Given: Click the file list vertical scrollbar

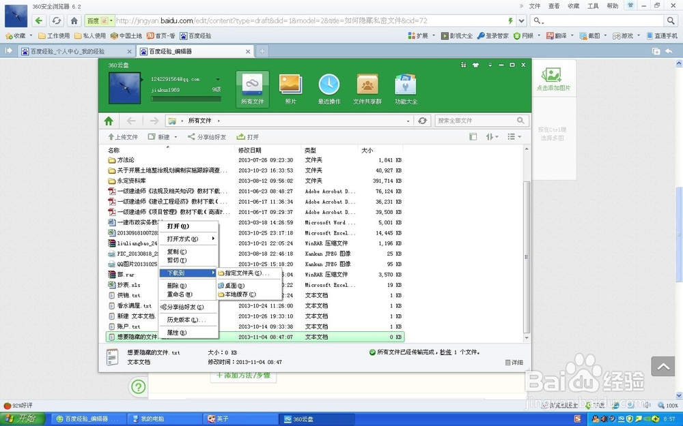Looking at the screenshot, I should pyautogui.click(x=527, y=257).
